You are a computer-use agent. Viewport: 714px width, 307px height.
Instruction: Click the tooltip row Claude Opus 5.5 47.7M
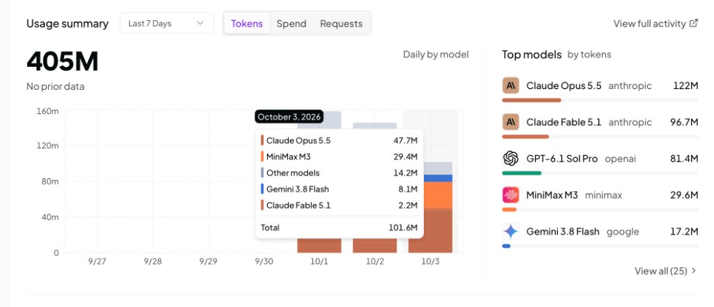(340, 141)
